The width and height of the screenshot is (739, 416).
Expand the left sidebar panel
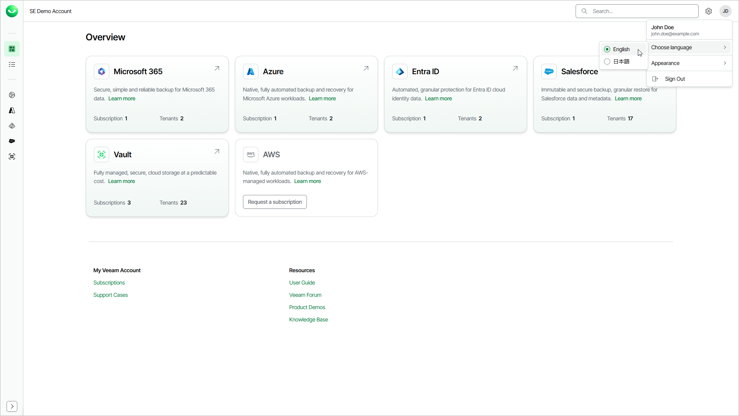pyautogui.click(x=12, y=406)
